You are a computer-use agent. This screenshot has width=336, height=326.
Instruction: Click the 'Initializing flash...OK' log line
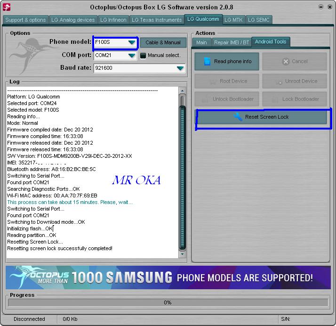[30, 228]
